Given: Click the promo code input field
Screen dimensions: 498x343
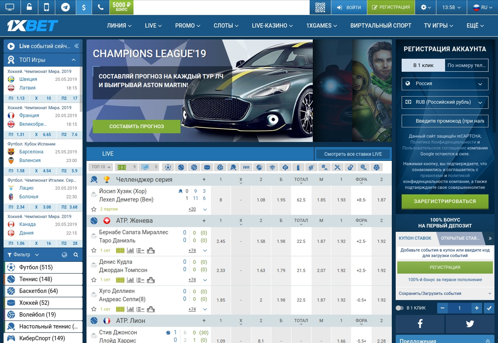Looking at the screenshot, I should point(445,121).
